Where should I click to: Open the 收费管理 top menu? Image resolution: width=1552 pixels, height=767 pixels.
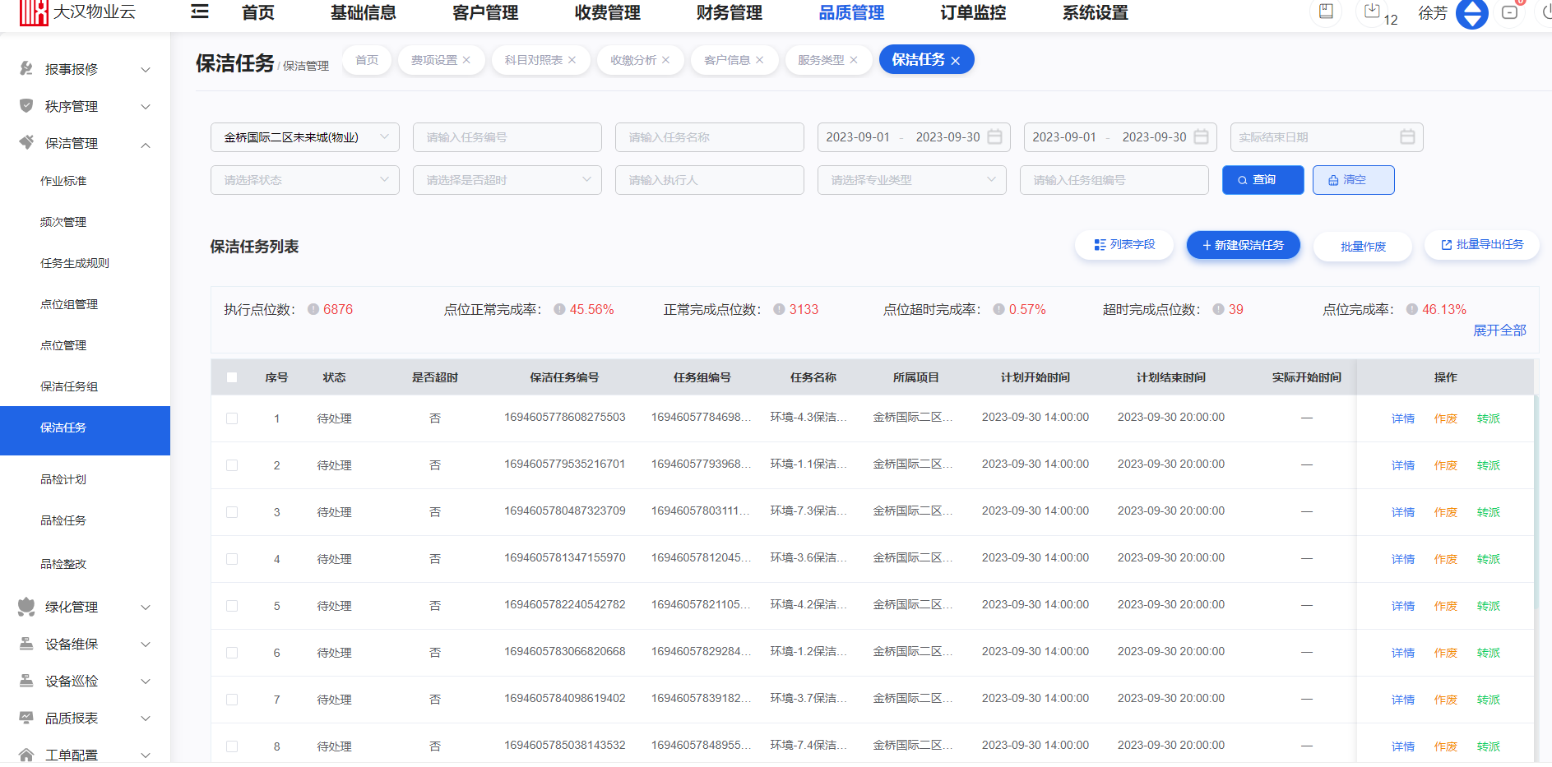[x=607, y=12]
